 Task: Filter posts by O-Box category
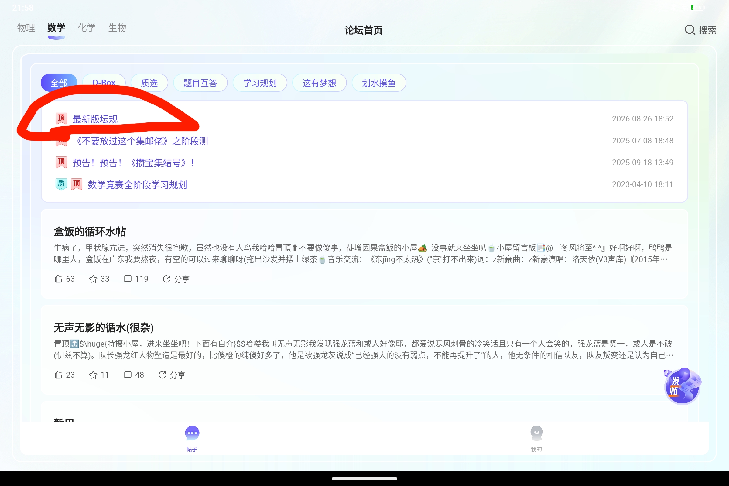(x=104, y=82)
